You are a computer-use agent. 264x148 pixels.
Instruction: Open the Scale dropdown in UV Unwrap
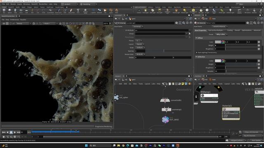[x=140, y=48]
